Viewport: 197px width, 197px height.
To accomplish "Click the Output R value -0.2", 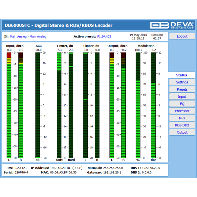I will tap(124, 50).
